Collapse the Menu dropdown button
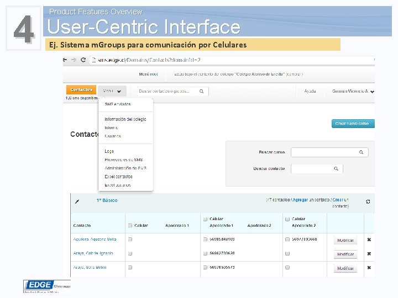Viewport: 398px width, 298px height. coord(112,91)
